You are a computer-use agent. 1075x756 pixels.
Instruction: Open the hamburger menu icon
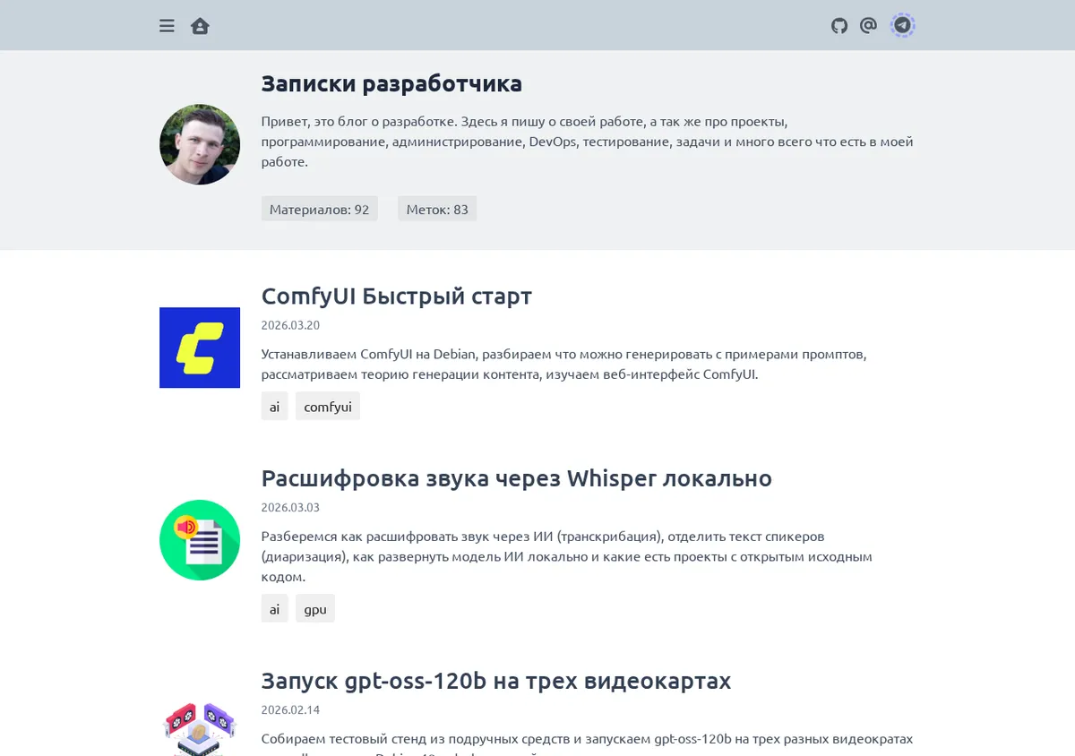[167, 26]
